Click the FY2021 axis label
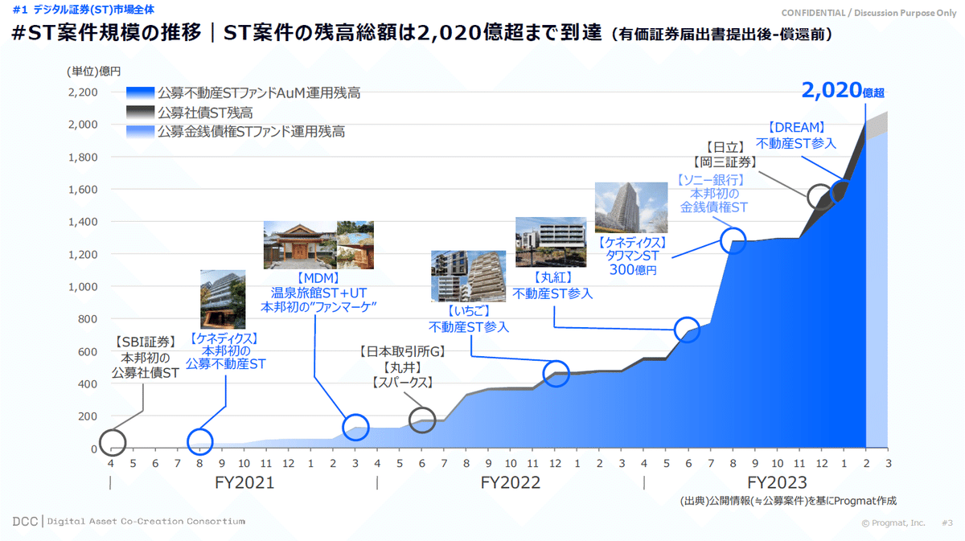 point(244,483)
